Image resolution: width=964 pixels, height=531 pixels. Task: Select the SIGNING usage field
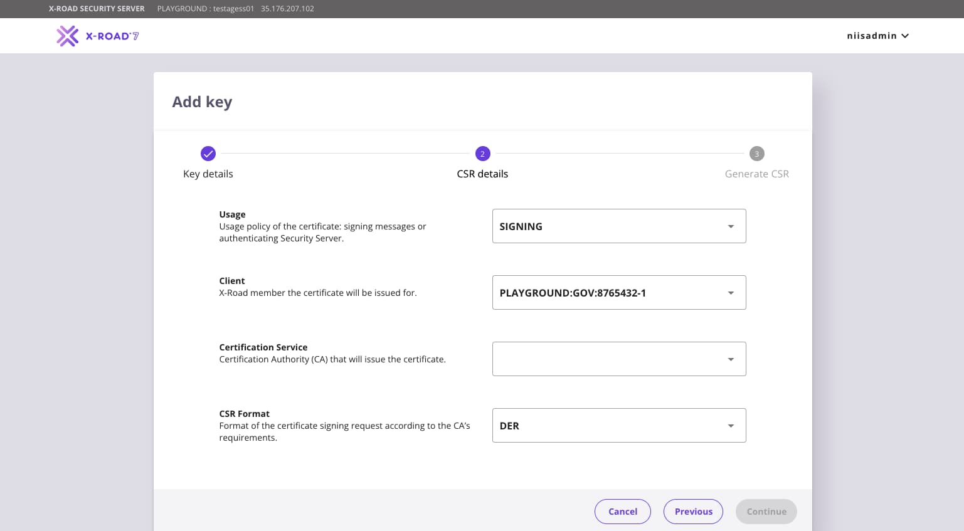click(602, 226)
